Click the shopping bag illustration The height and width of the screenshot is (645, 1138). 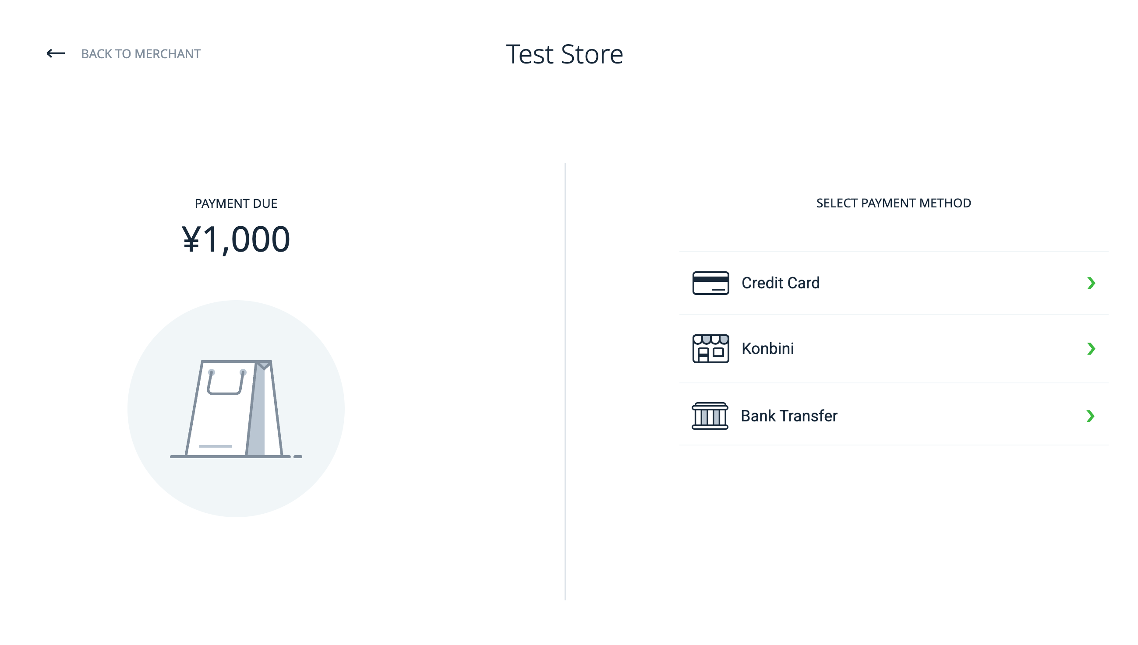(x=236, y=409)
